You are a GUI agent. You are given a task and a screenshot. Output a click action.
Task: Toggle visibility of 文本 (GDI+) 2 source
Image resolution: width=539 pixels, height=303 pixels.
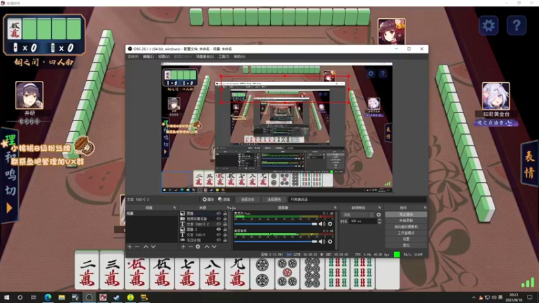tap(218, 224)
